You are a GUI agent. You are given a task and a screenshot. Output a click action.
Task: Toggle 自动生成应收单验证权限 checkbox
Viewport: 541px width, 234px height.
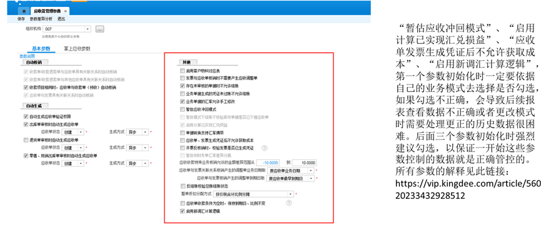point(26,116)
